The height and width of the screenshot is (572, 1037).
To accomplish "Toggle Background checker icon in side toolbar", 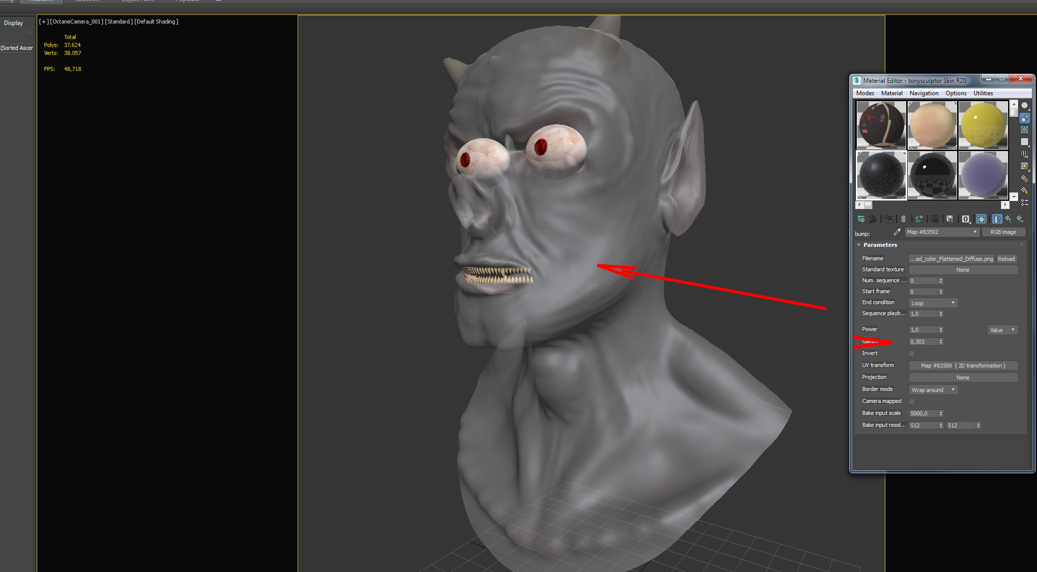I will click(1025, 130).
